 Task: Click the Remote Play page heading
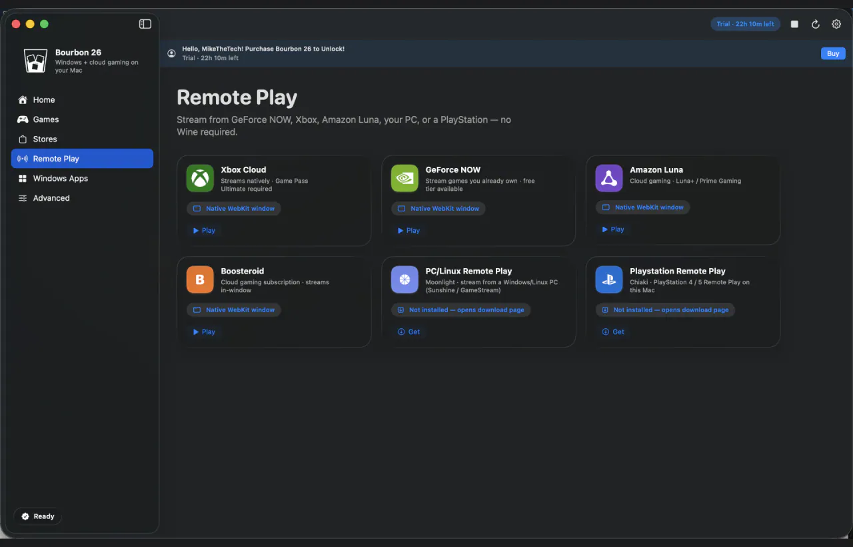coord(237,97)
